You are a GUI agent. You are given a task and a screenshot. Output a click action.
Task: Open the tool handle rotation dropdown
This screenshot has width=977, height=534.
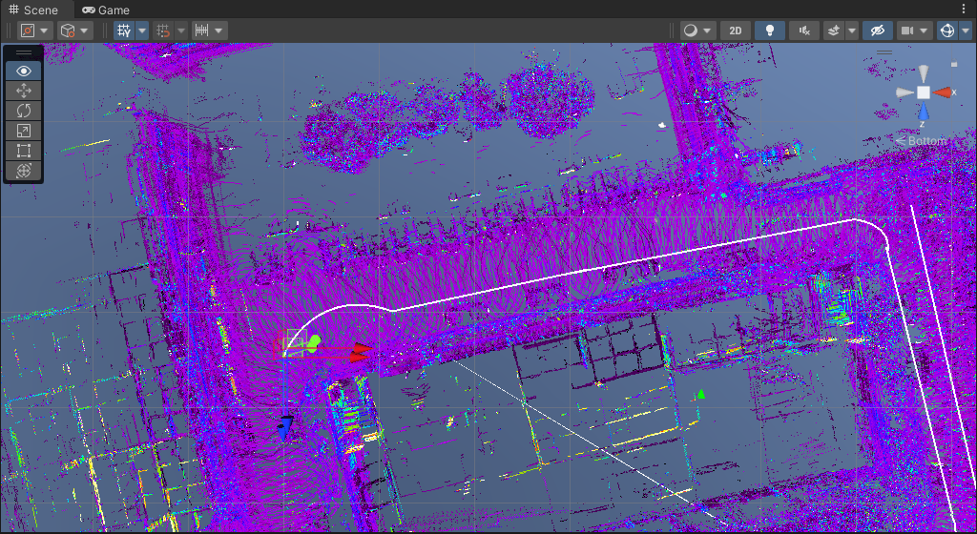tap(74, 31)
